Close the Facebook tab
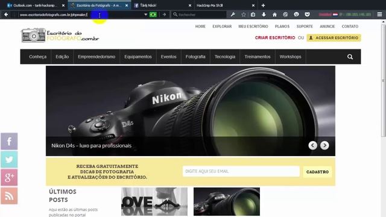This screenshot has width=386, height=217. tap(190, 5)
